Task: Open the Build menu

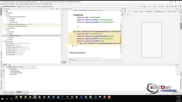Action: (x=31, y=4)
